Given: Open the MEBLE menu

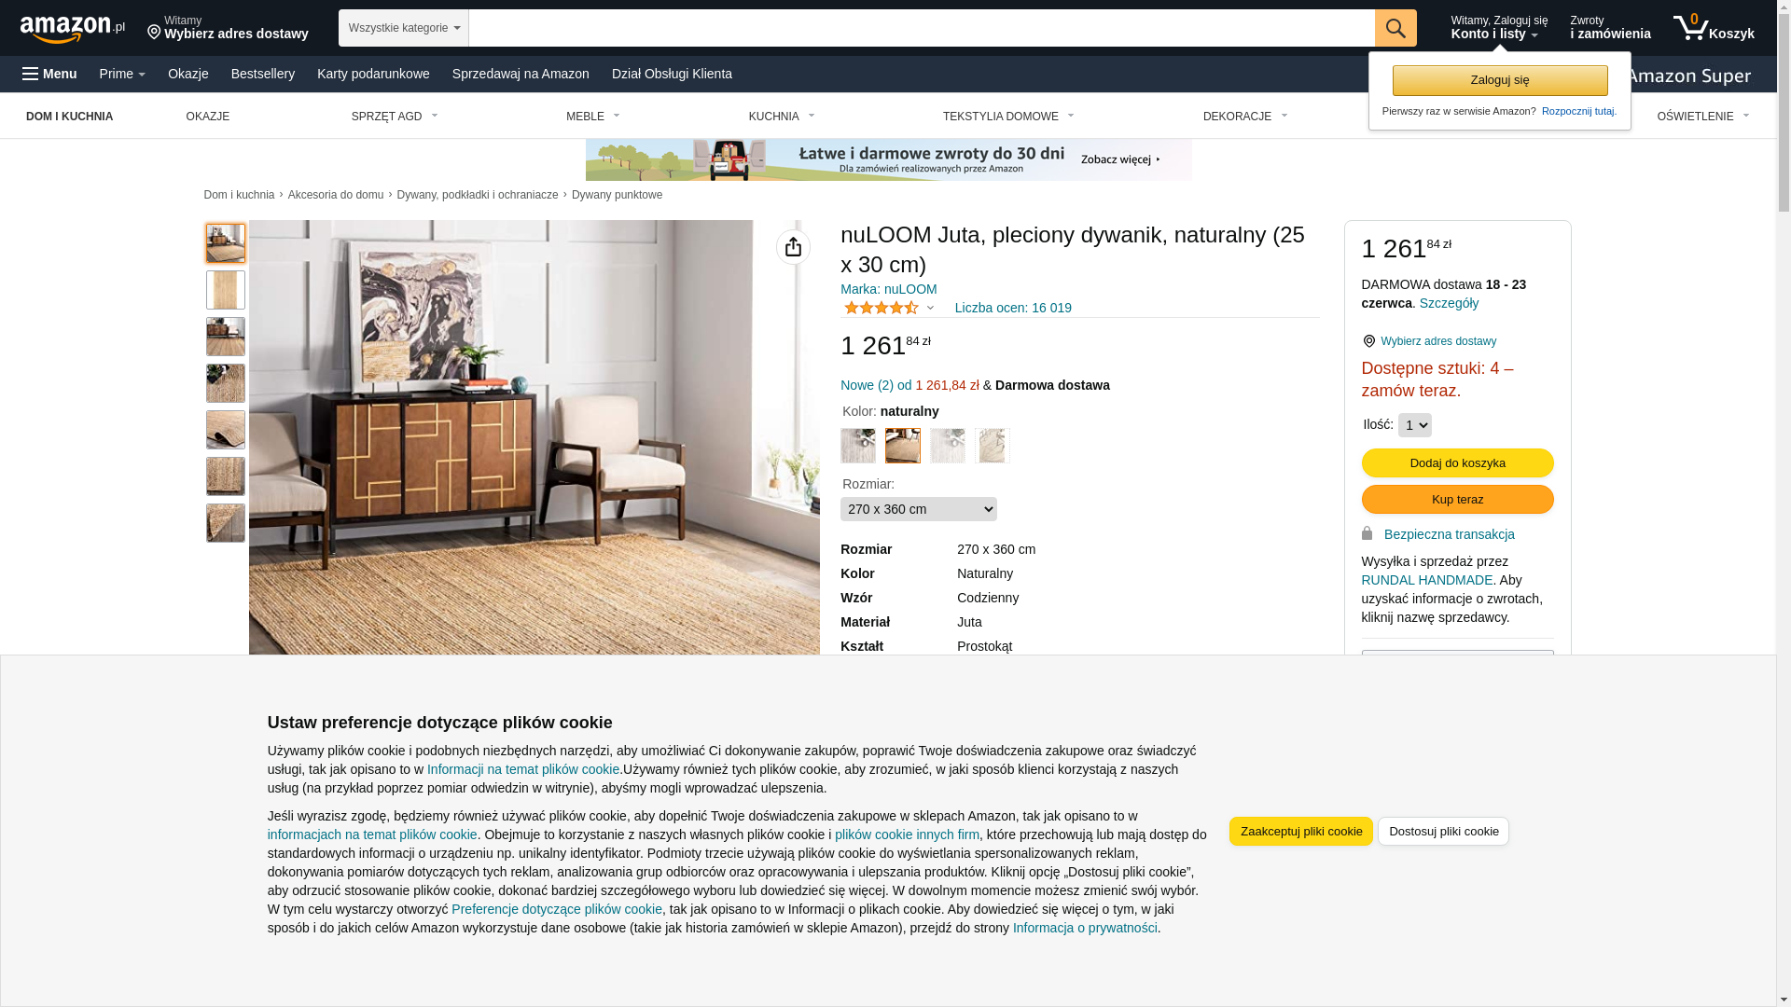Looking at the screenshot, I should pos(593,117).
